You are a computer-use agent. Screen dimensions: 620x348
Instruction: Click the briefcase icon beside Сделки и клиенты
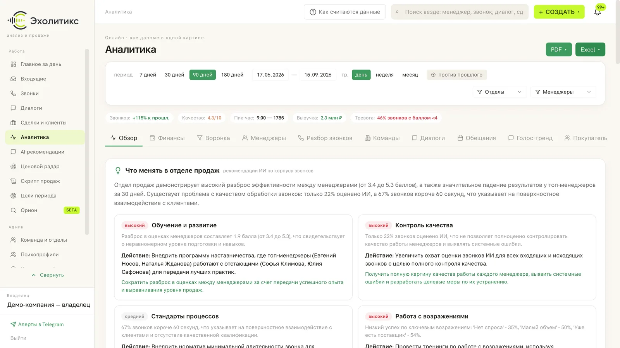13,123
